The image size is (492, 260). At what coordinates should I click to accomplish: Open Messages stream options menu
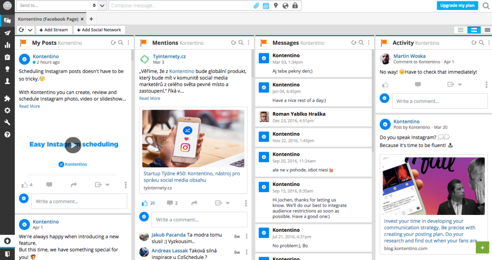click(x=369, y=43)
